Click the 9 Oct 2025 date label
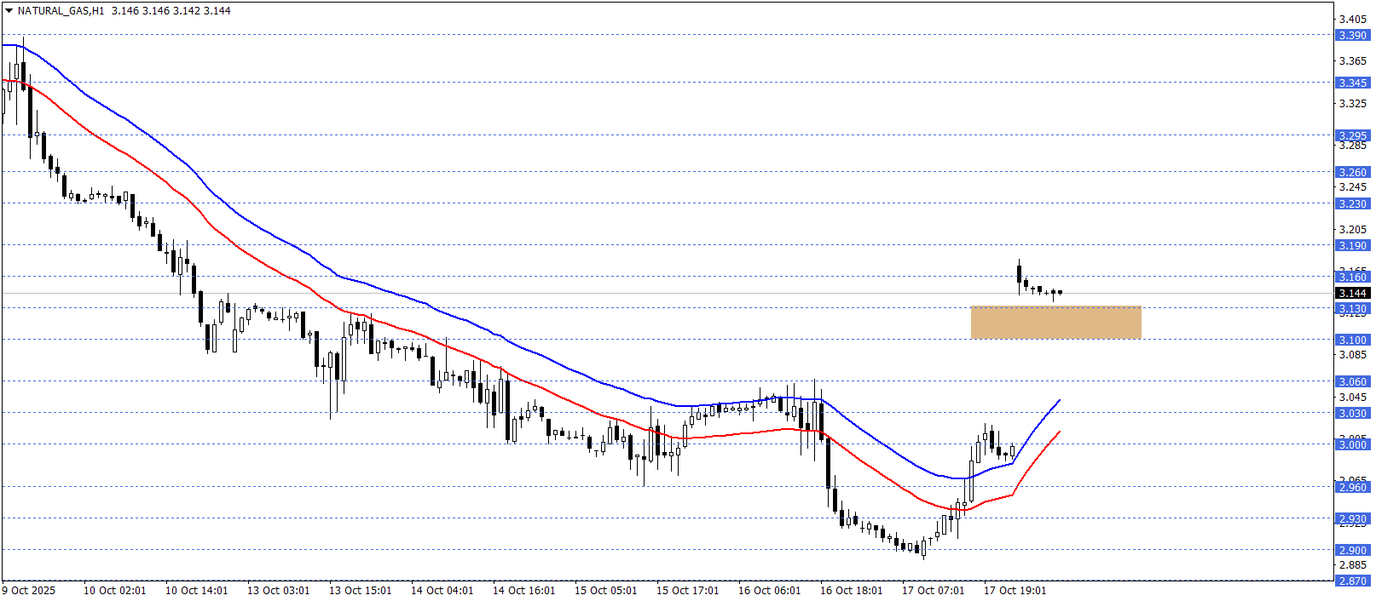Image resolution: width=1376 pixels, height=601 pixels. coord(29,591)
